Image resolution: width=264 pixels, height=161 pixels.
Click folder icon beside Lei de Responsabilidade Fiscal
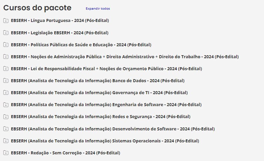coord(6,69)
